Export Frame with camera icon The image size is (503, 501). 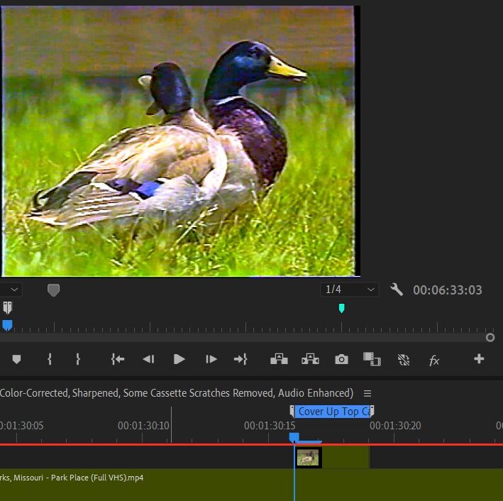[x=341, y=359]
